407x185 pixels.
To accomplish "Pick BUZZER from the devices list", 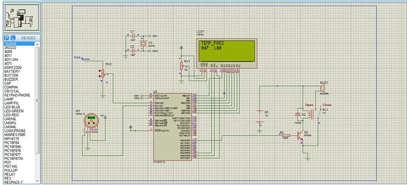I will pyautogui.click(x=12, y=79).
